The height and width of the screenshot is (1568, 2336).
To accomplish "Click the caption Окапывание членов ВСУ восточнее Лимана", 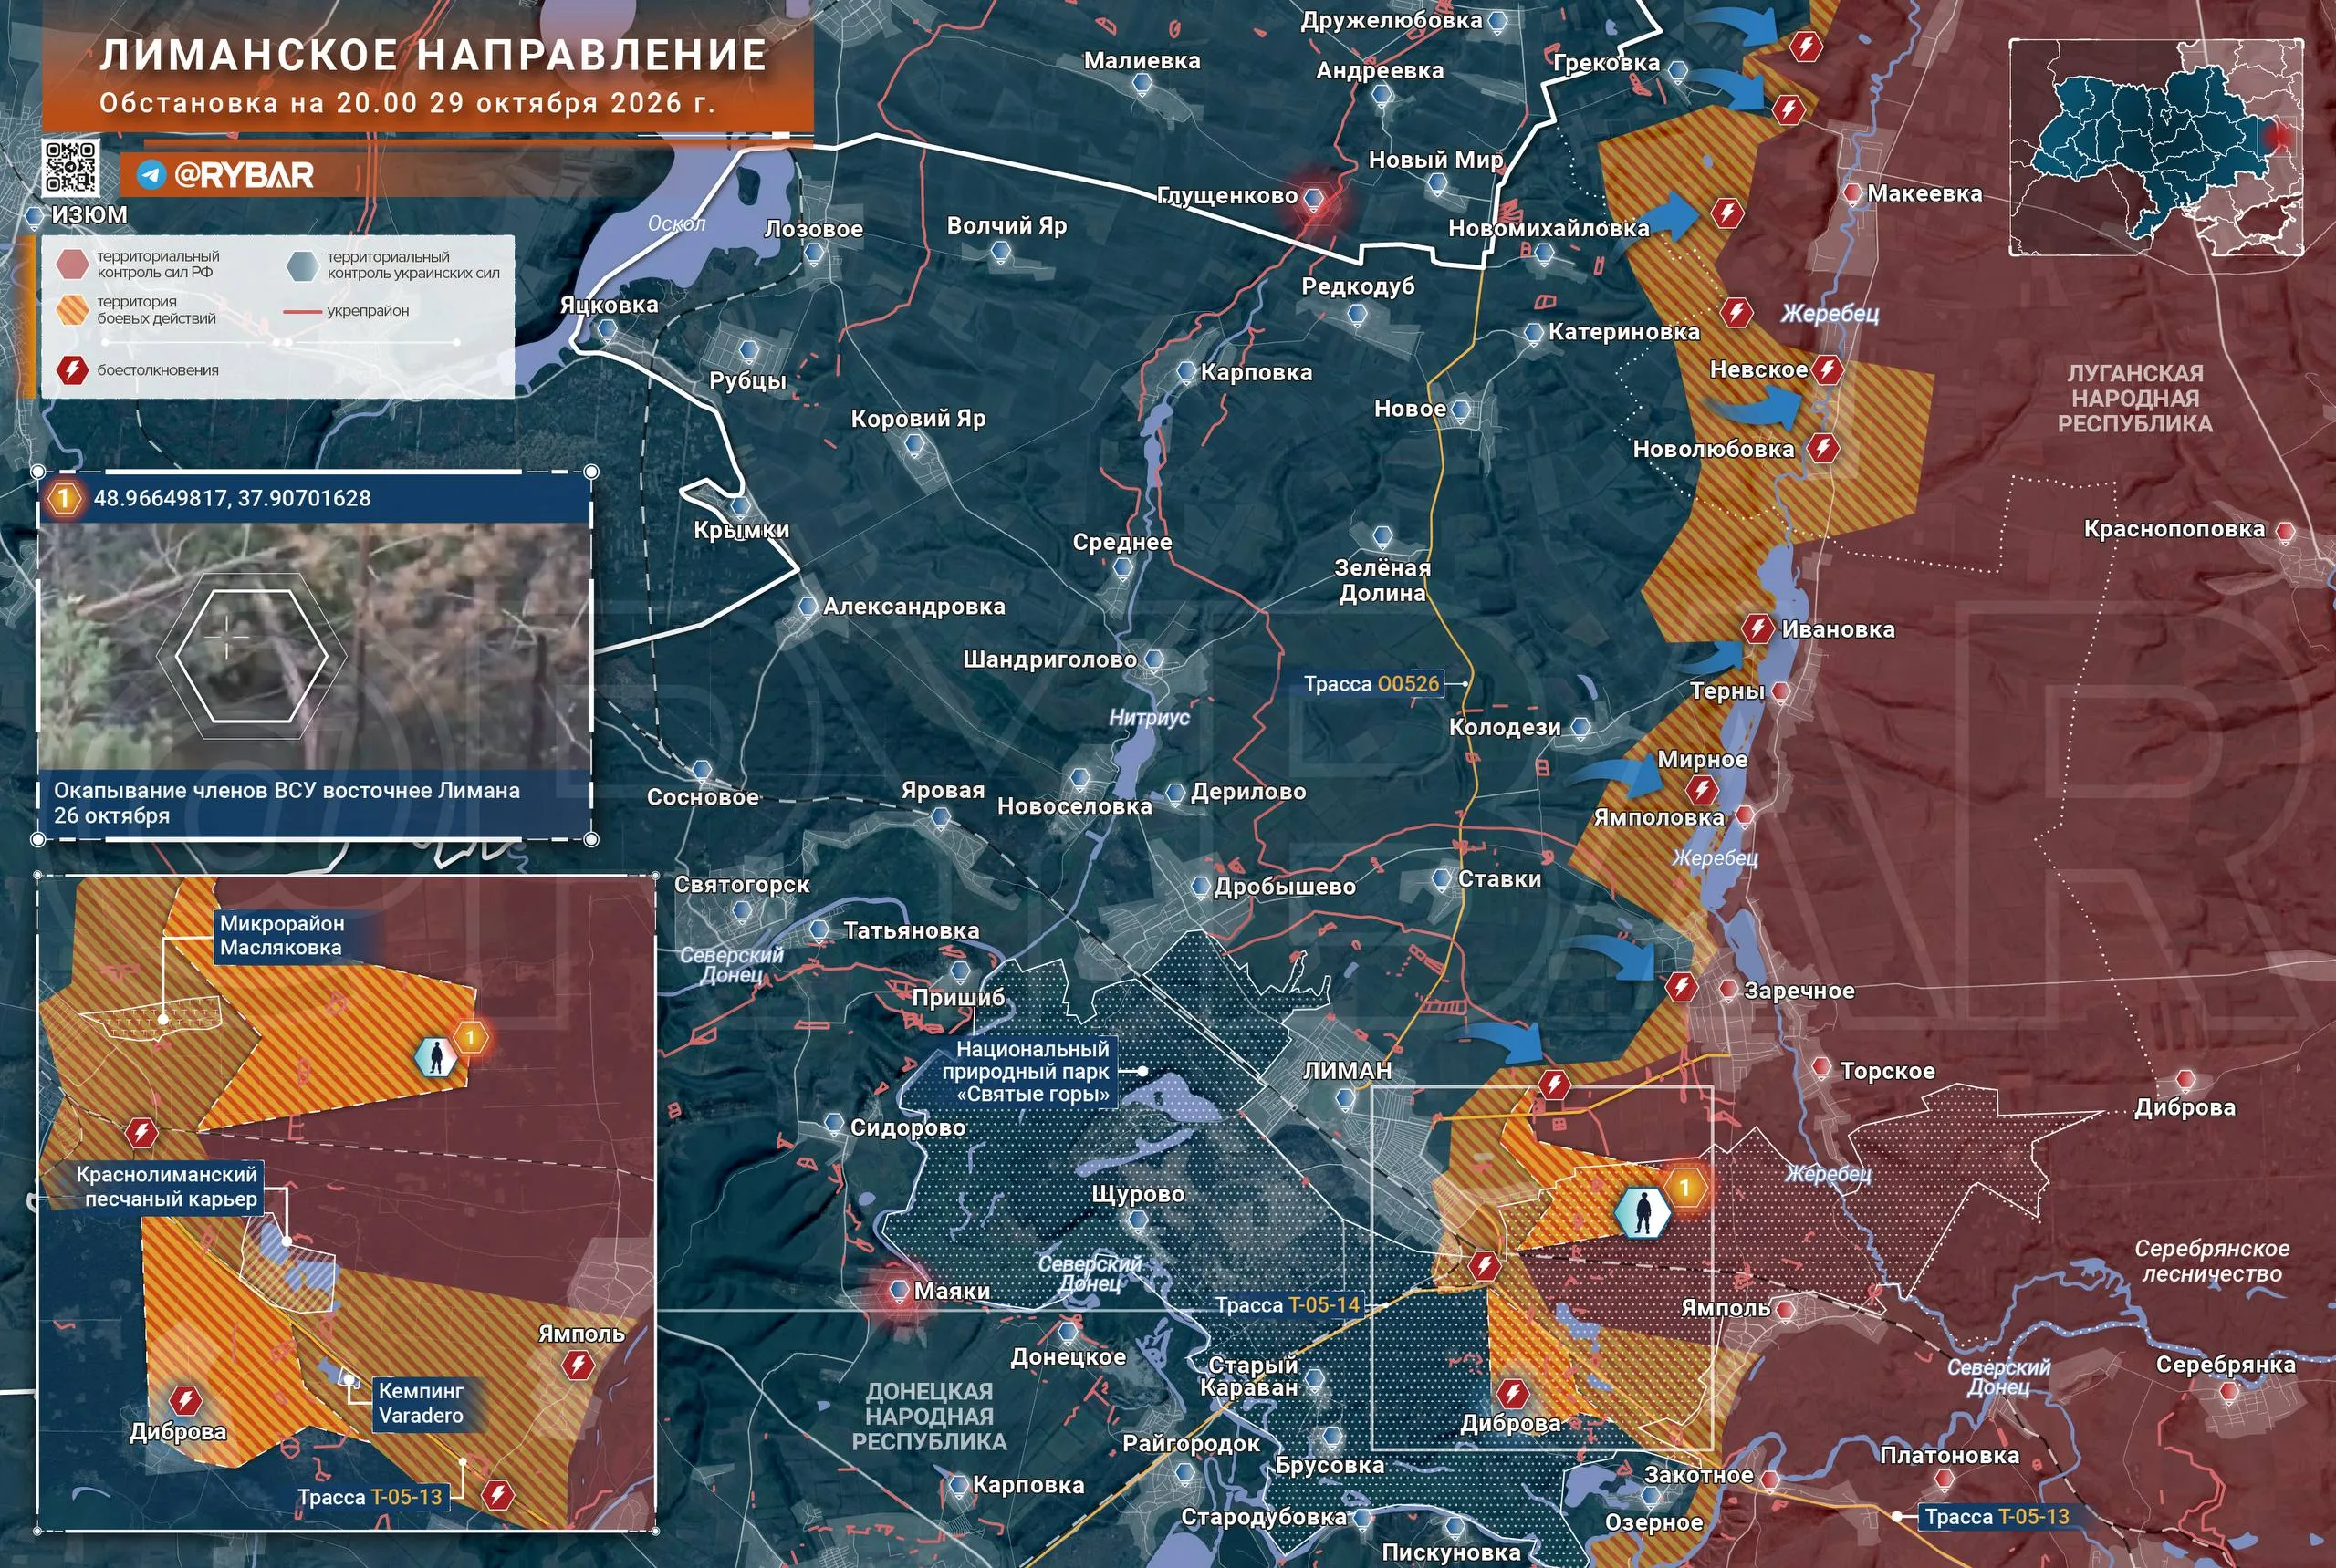I will [287, 803].
